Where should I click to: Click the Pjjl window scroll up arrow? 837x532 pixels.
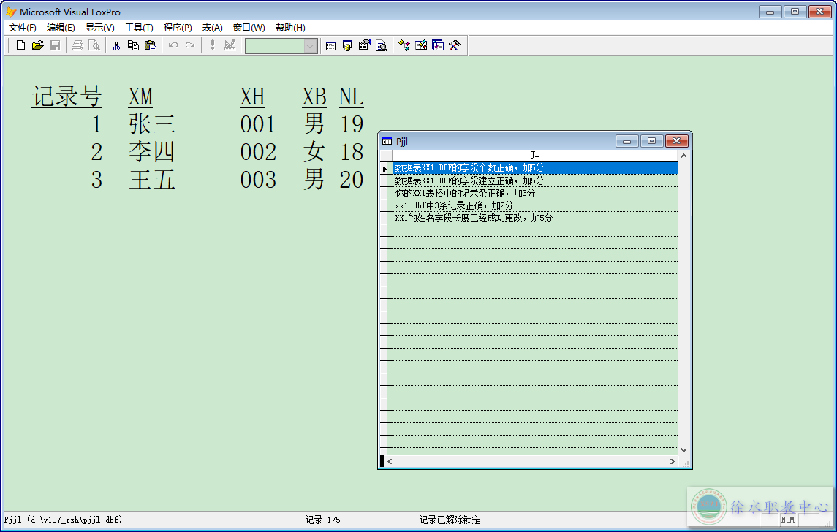click(x=683, y=156)
